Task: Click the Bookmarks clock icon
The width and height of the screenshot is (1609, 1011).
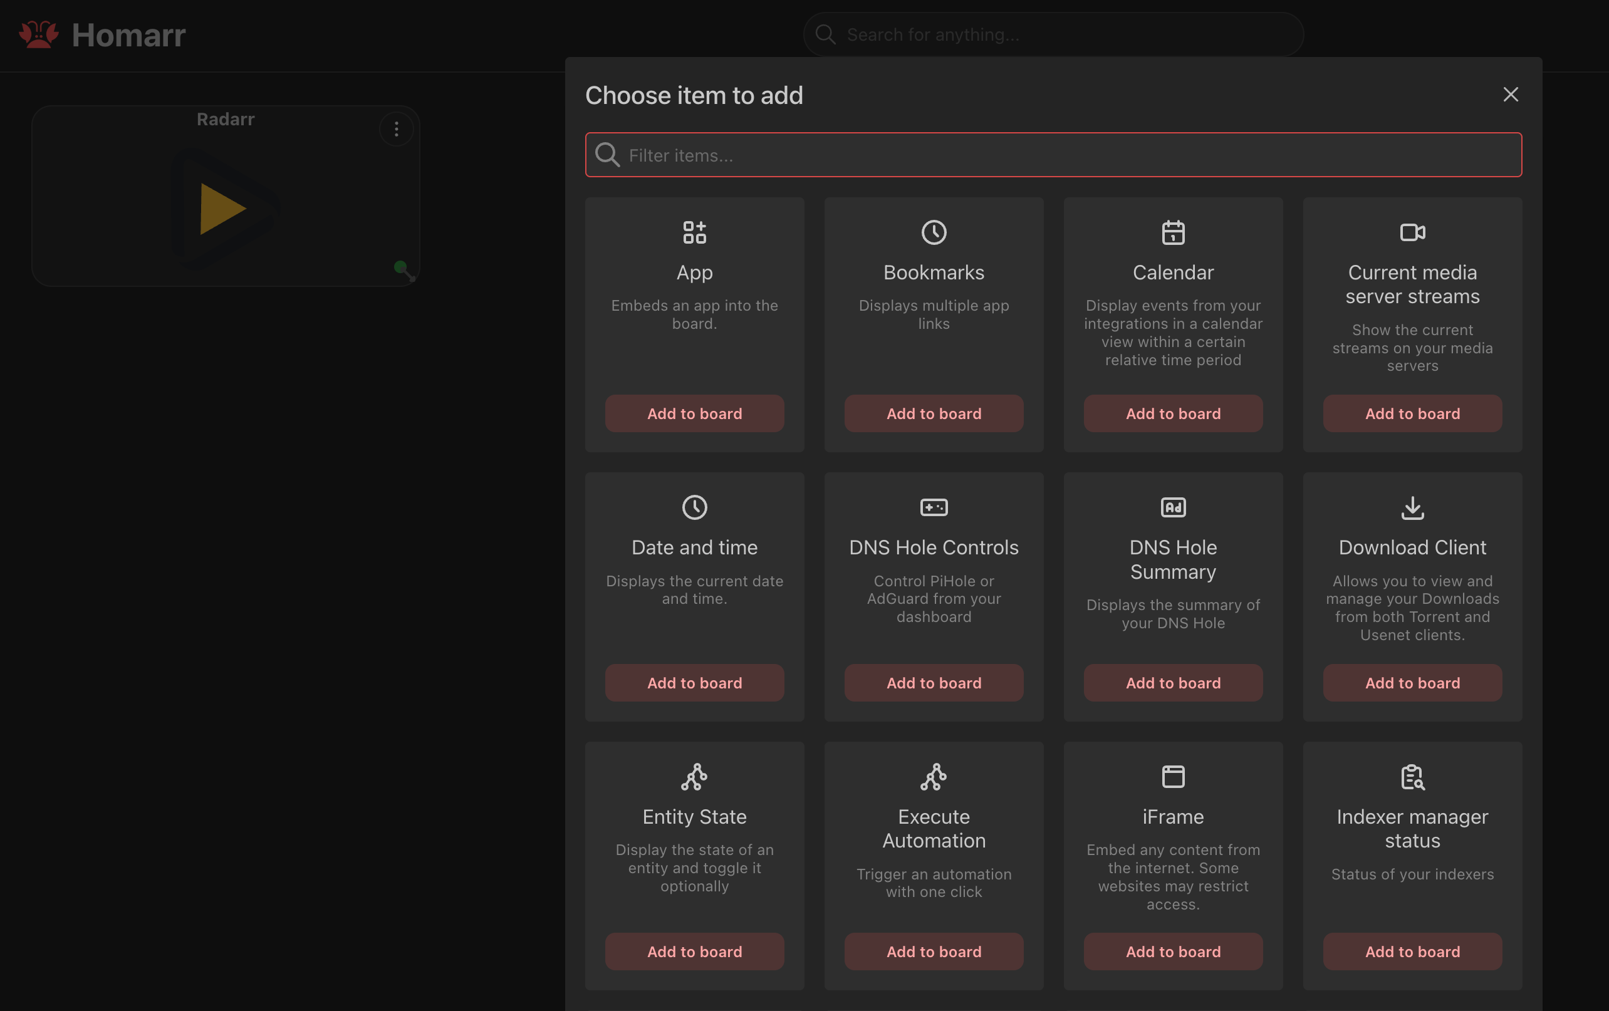Action: 934,232
